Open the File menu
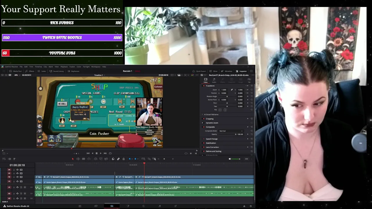372x209 pixels. tap(21, 67)
